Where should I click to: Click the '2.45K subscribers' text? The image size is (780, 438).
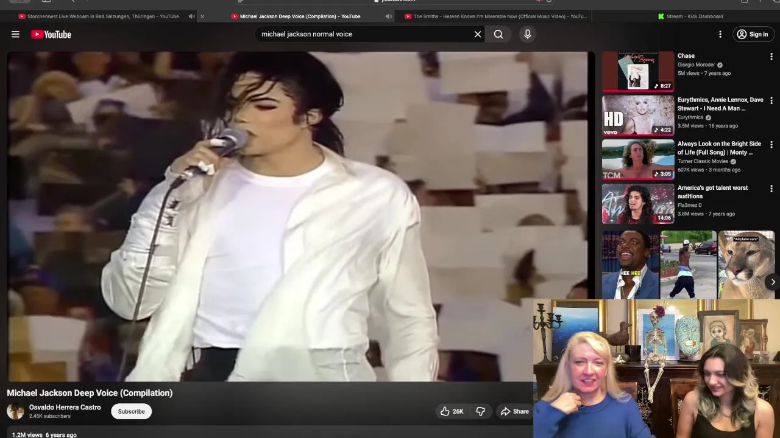[x=50, y=416]
